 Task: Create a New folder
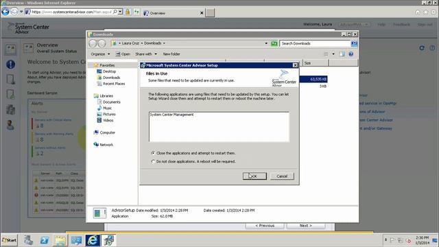171,54
